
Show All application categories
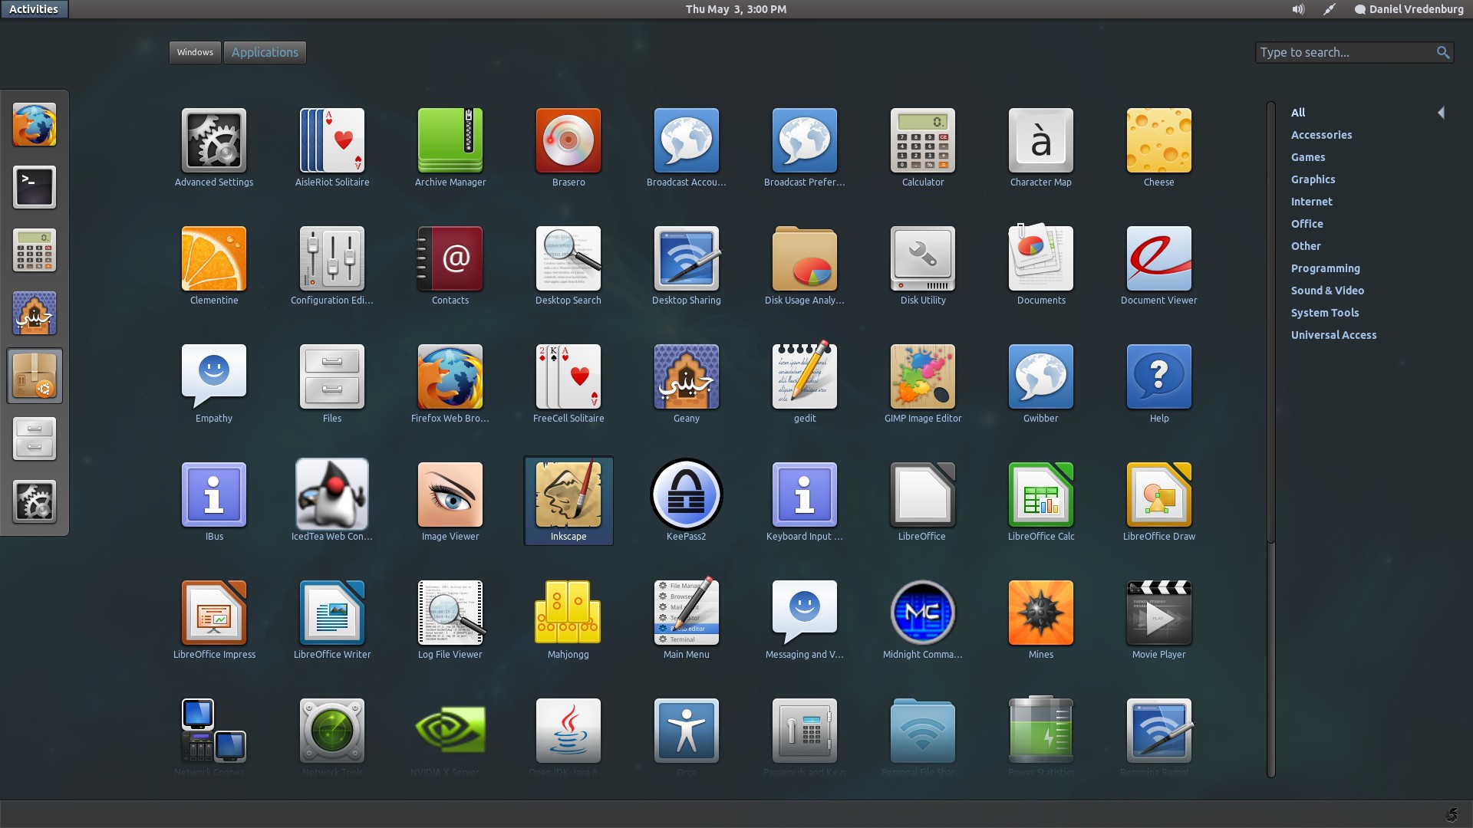click(1297, 112)
